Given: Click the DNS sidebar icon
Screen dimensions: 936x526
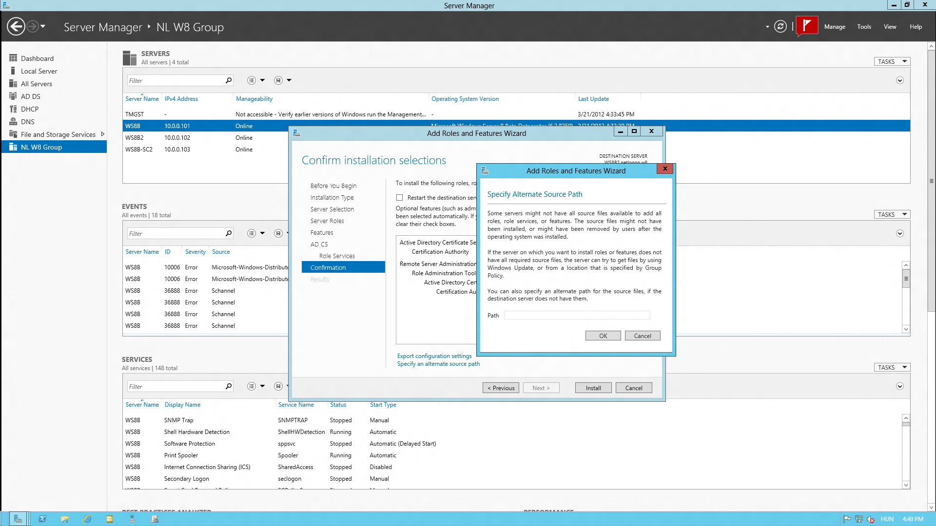Looking at the screenshot, I should (x=13, y=121).
